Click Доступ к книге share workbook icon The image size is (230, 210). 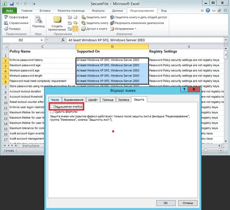83,29
